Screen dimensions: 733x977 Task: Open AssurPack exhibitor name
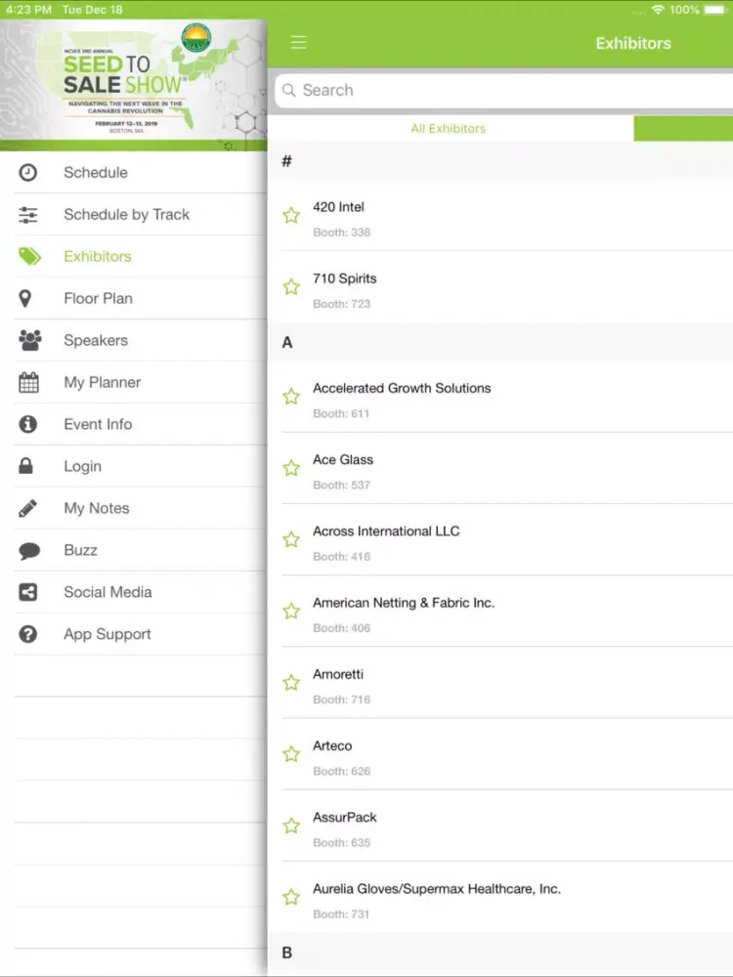(x=345, y=818)
